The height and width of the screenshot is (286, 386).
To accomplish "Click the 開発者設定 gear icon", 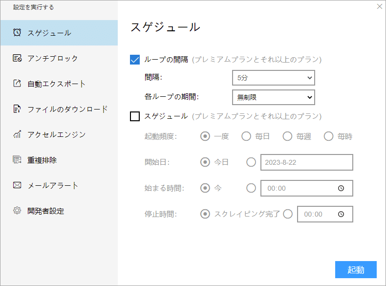I will 17,211.
